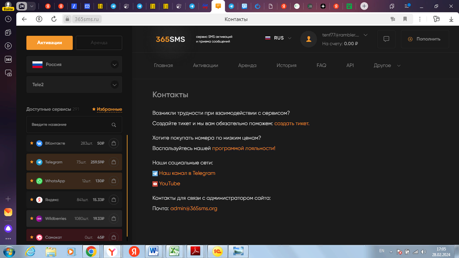Open Microsoft Word from the taskbar
The height and width of the screenshot is (258, 459).
tap(154, 251)
